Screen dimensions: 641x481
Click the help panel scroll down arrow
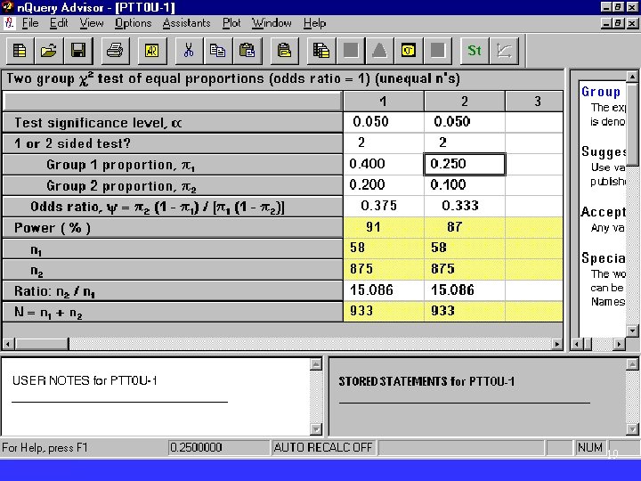[x=632, y=330]
